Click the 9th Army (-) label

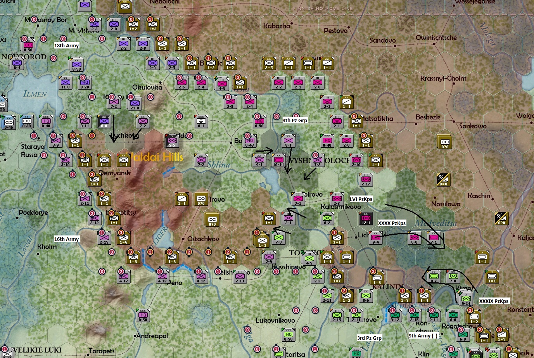tap(423, 336)
